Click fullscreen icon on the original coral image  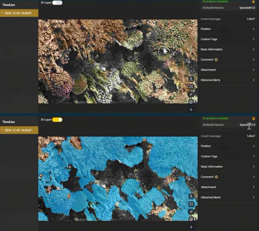click(x=191, y=86)
